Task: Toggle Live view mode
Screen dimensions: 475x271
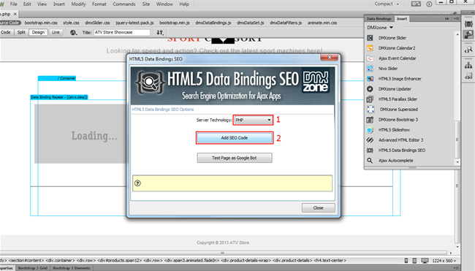Action: [56, 32]
